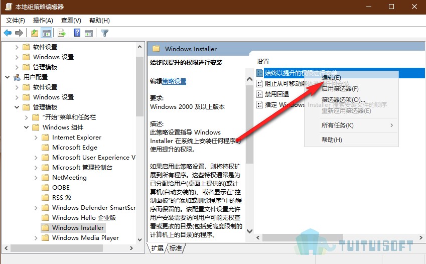Select the 禁用回退 policy row
The height and width of the screenshot is (264, 426).
coord(277,94)
